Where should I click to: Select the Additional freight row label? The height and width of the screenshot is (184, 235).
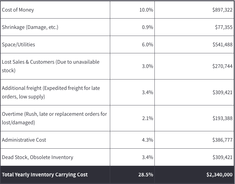51,88
